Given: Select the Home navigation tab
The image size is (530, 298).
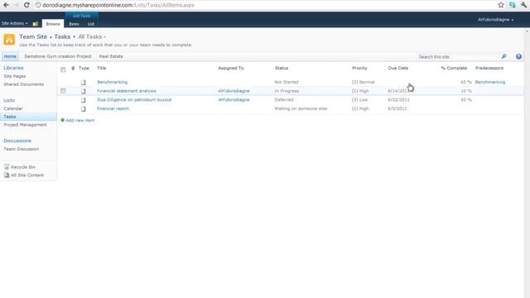Looking at the screenshot, I should [10, 56].
